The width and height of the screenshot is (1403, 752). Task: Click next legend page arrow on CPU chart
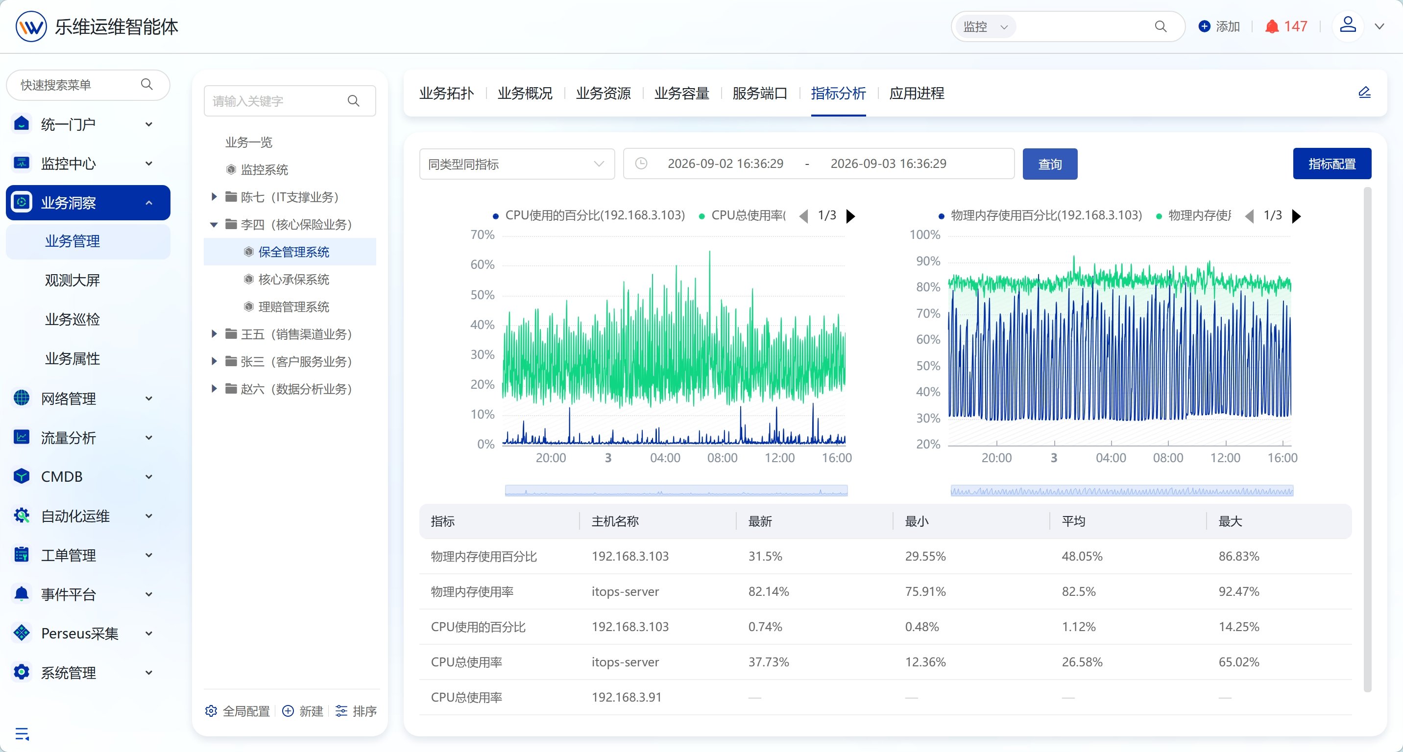(850, 216)
